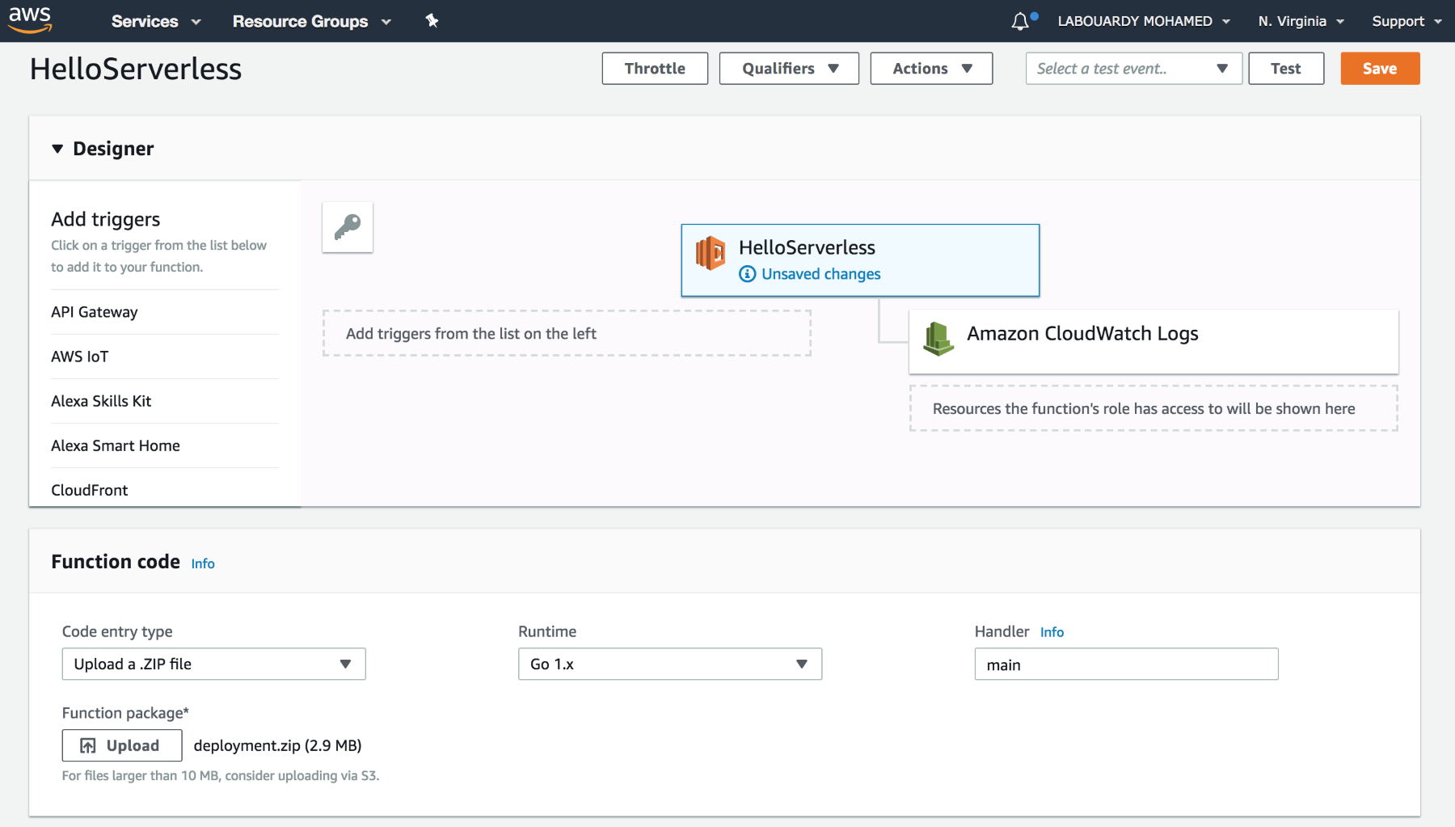Click the upload icon in Upload button
This screenshot has height=827, width=1455.
pos(88,745)
